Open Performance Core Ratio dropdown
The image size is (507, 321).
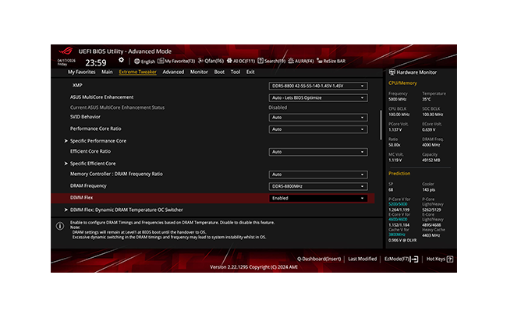[x=318, y=129]
